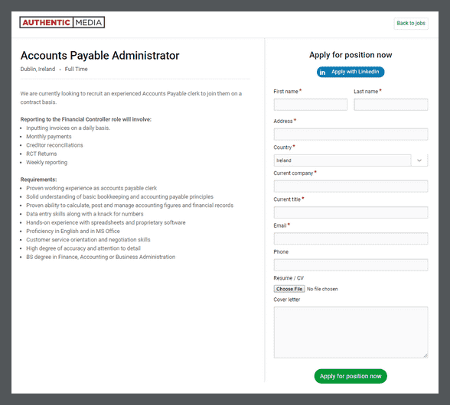The width and height of the screenshot is (450, 405).
Task: Click into the Address field
Action: click(351, 134)
